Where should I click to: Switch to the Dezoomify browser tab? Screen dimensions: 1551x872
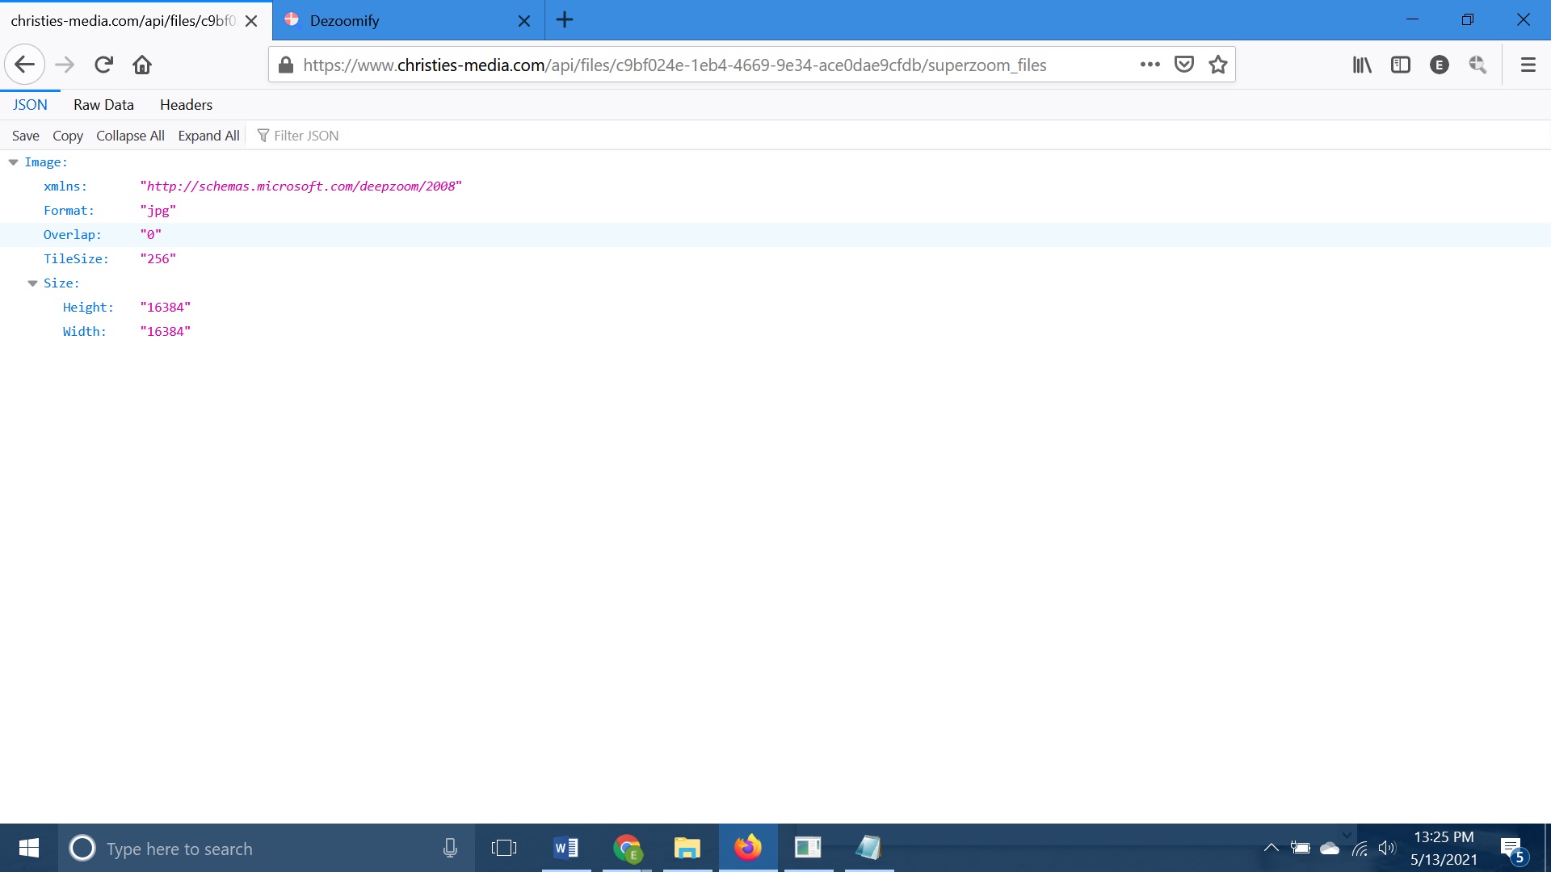[388, 20]
